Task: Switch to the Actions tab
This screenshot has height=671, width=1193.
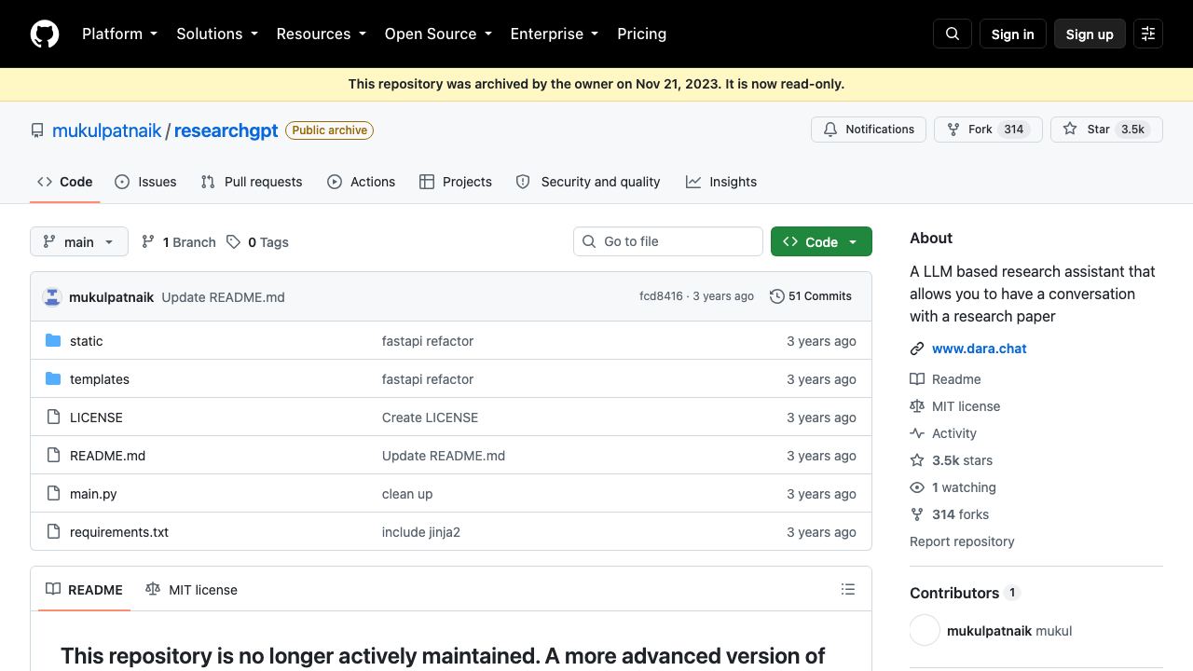Action: (x=362, y=182)
